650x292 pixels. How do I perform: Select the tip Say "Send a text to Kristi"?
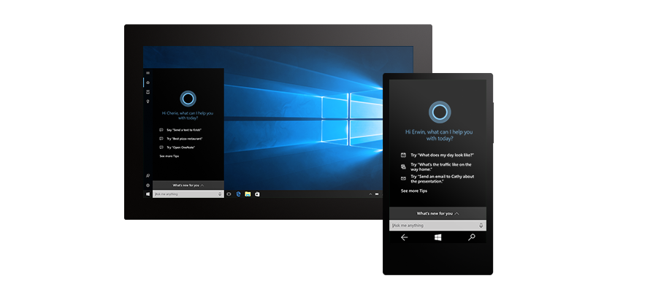[x=184, y=130]
